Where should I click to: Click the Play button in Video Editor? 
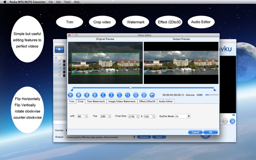click(x=70, y=95)
